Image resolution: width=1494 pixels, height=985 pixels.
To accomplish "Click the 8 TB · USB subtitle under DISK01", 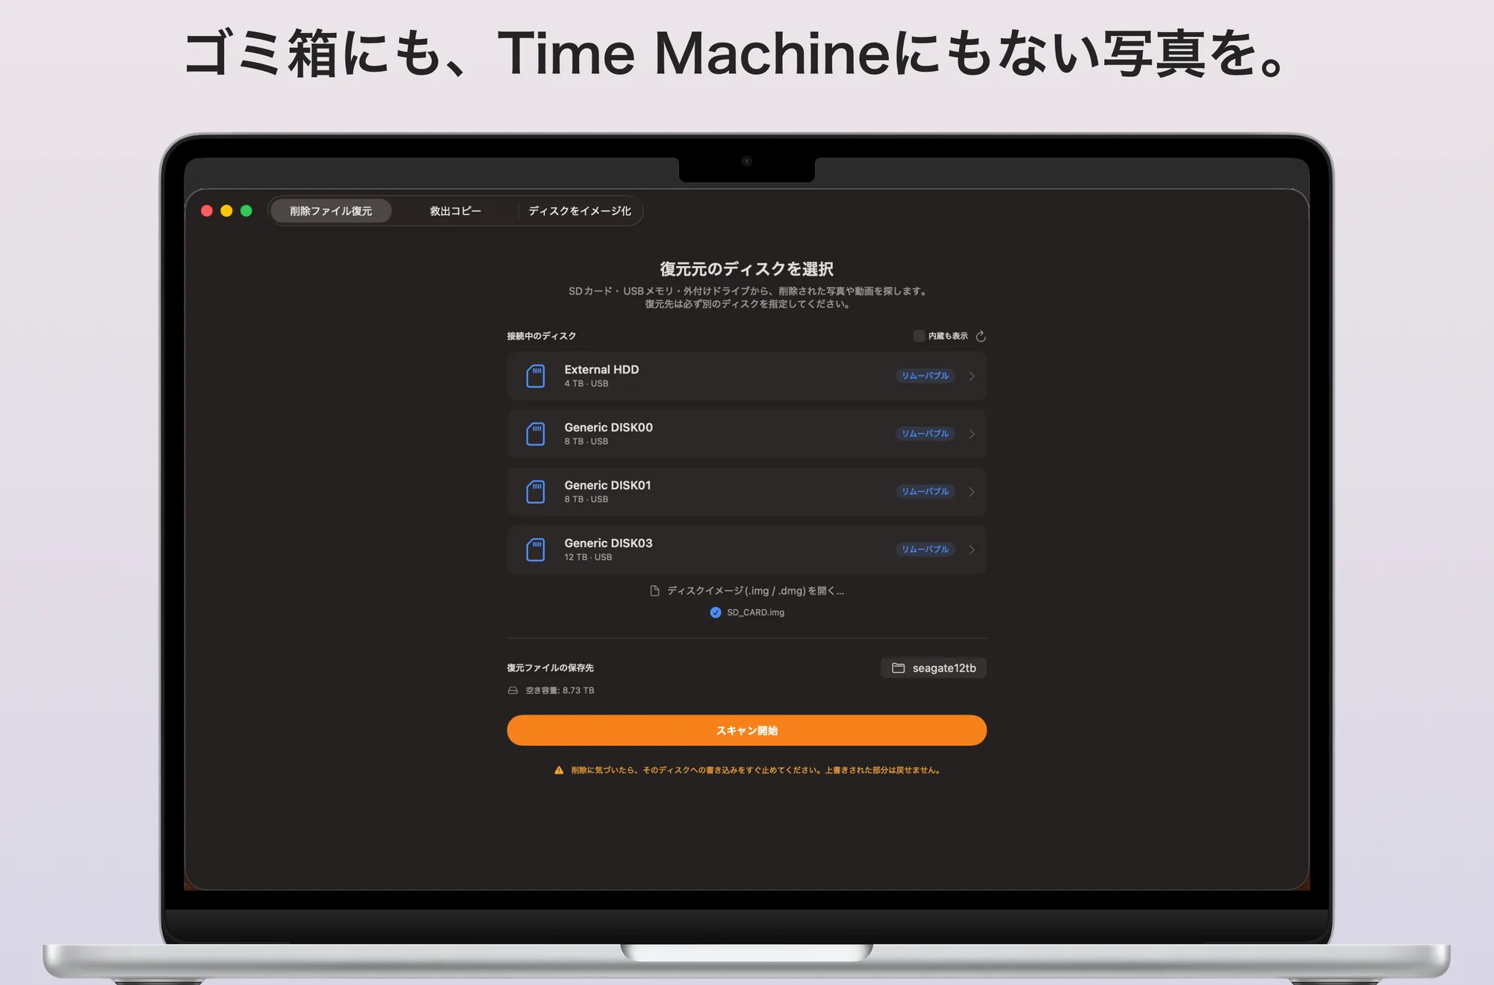I will point(586,499).
